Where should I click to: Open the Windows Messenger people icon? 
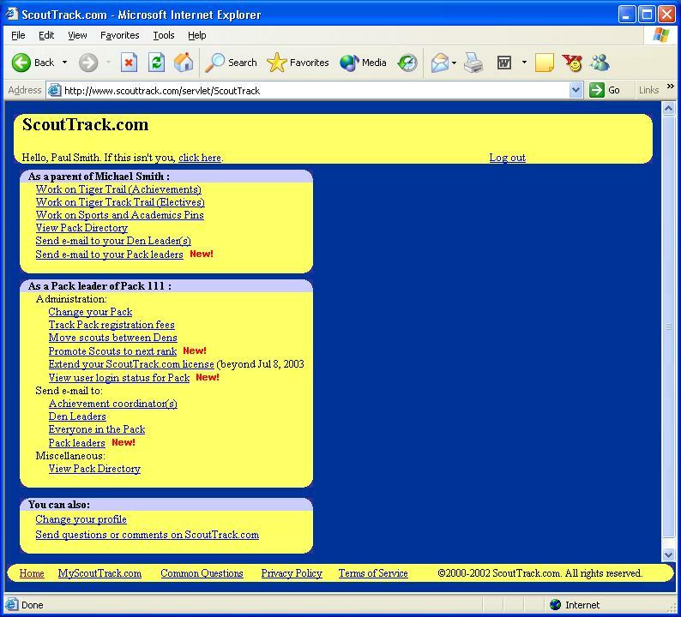(x=600, y=63)
